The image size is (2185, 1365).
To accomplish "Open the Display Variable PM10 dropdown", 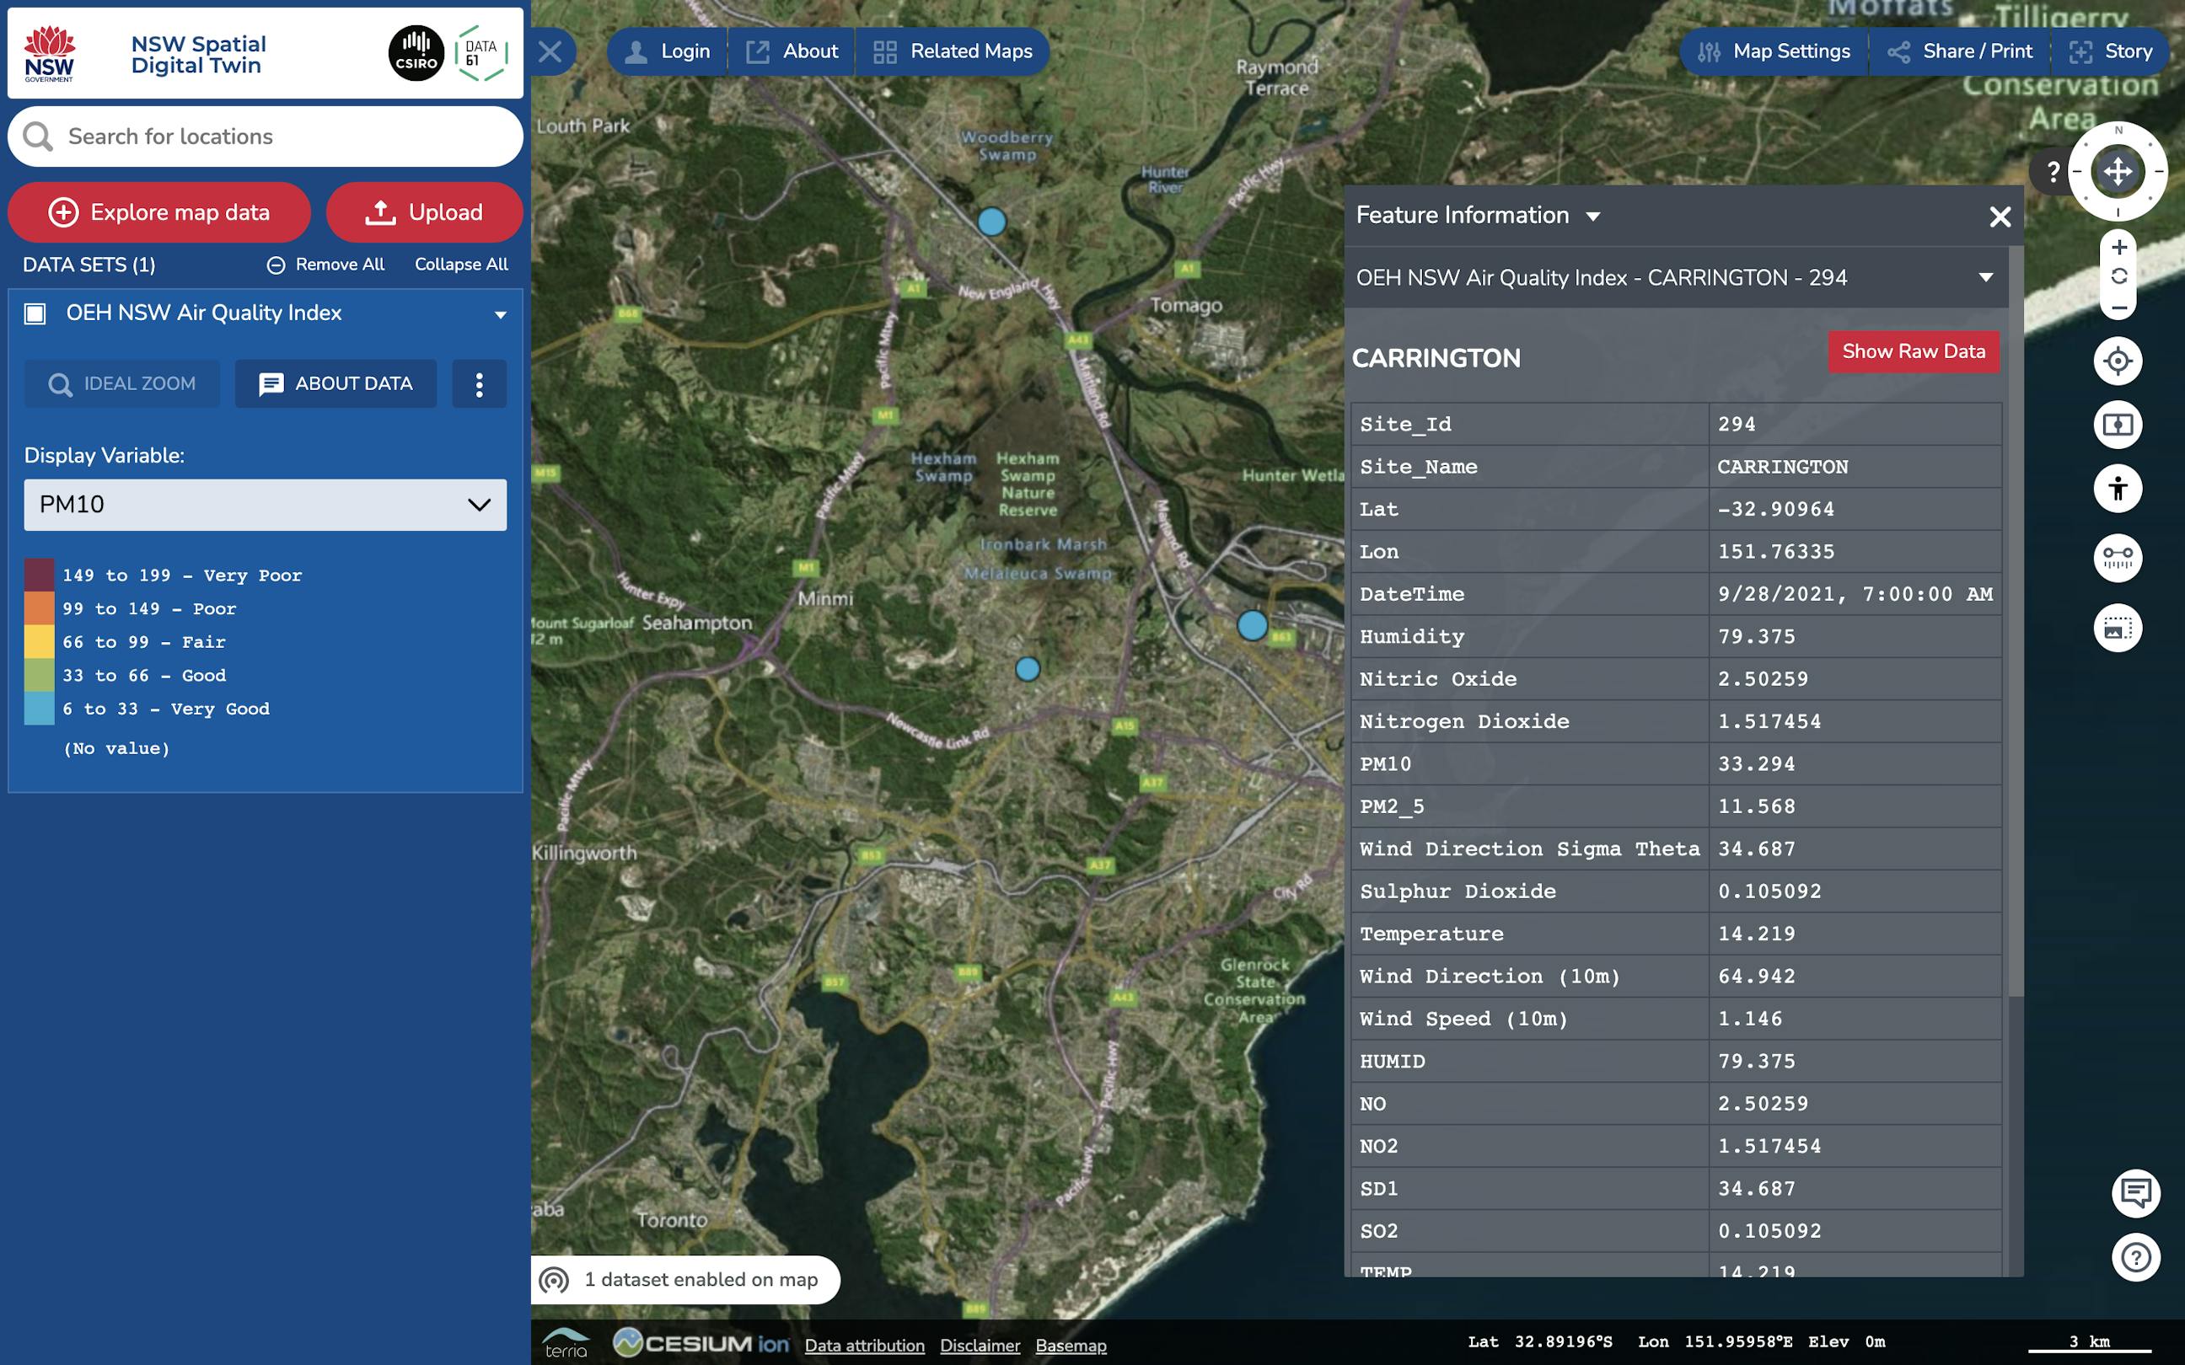I will (265, 505).
